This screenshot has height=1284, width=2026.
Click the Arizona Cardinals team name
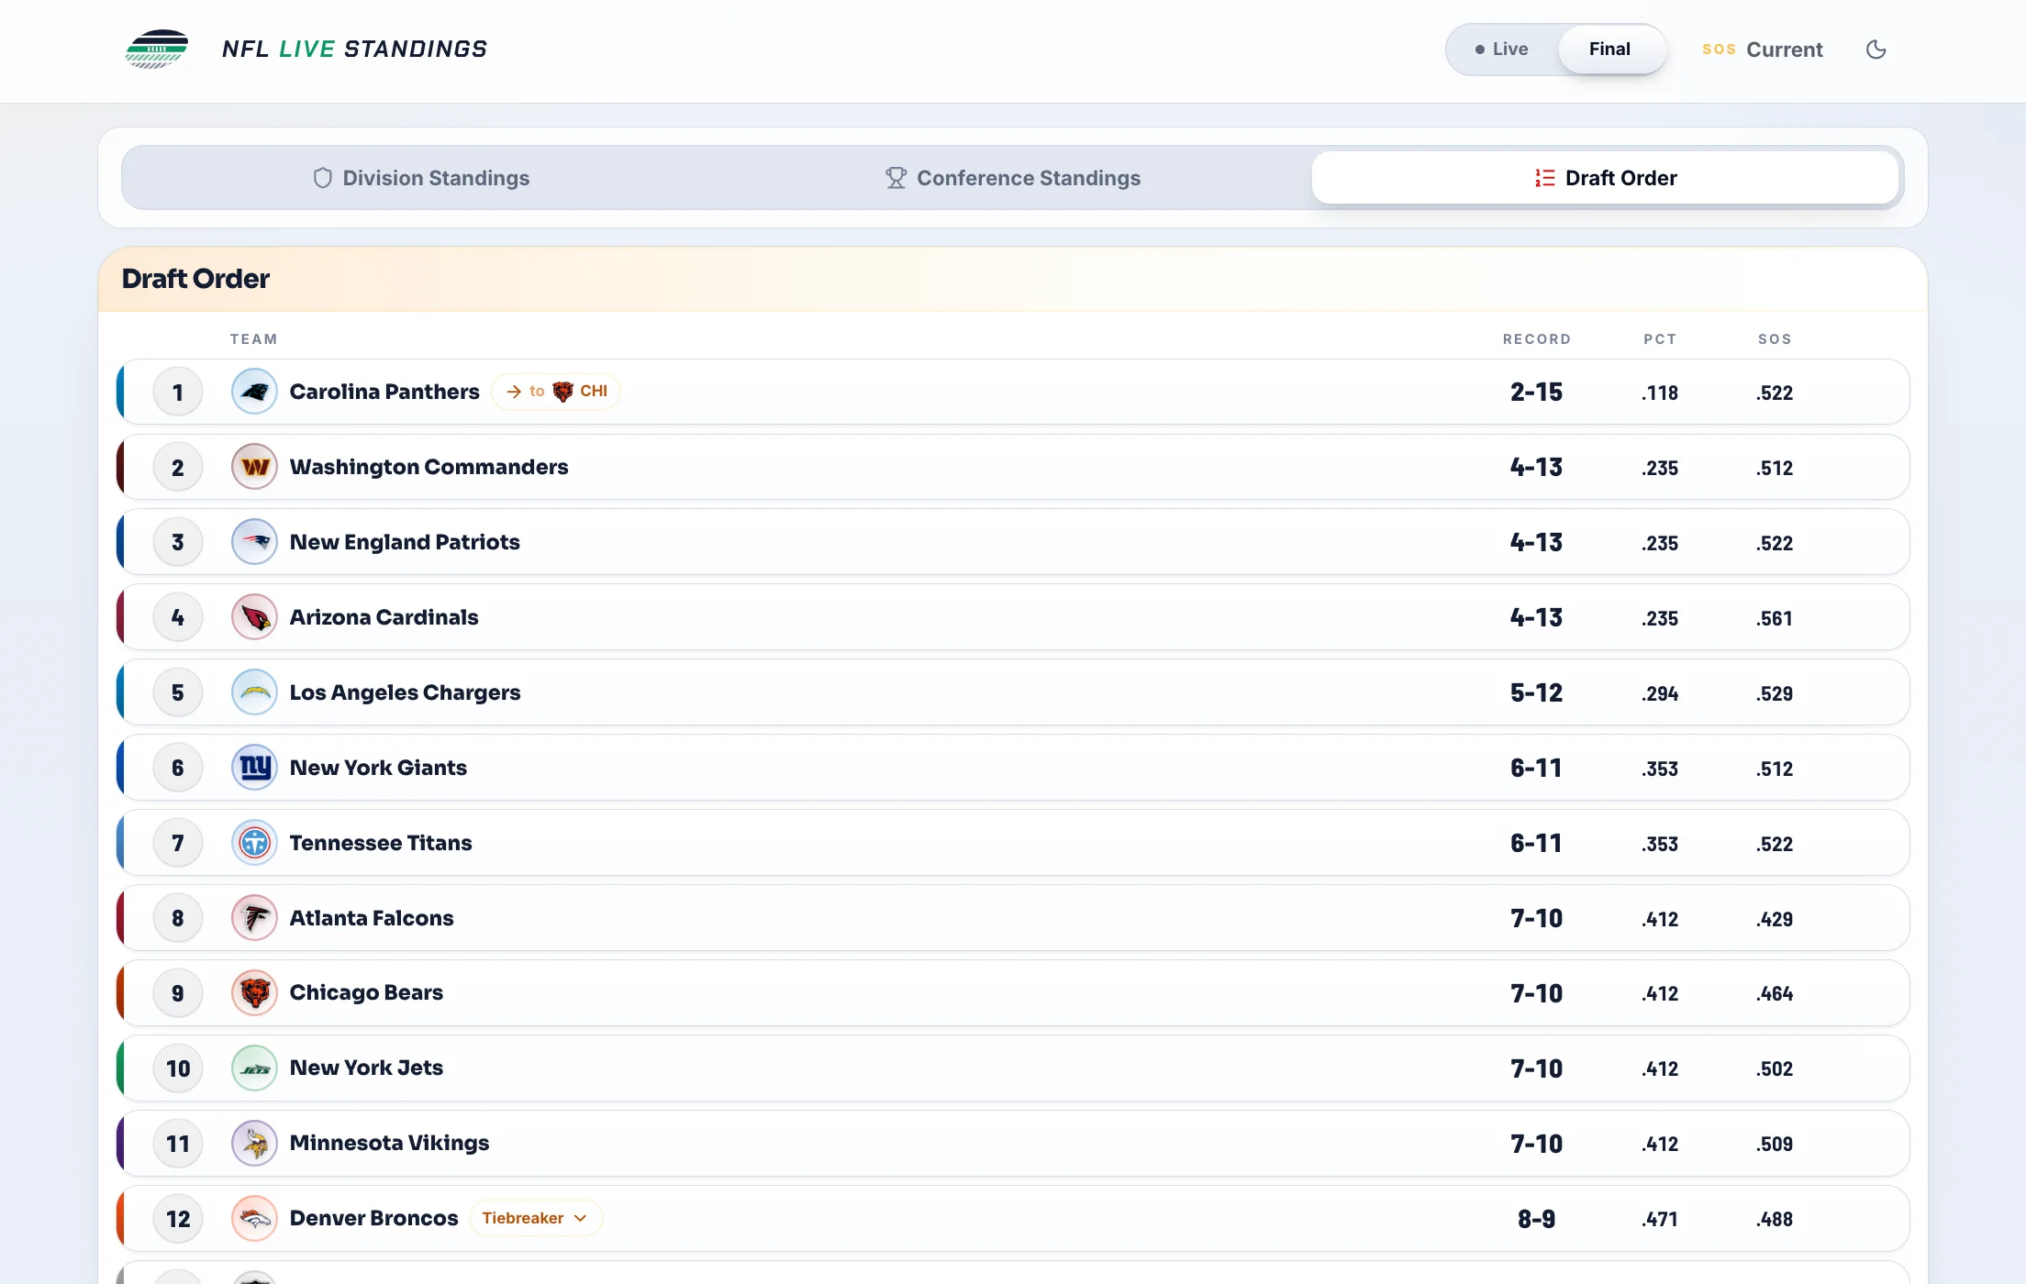(x=384, y=617)
